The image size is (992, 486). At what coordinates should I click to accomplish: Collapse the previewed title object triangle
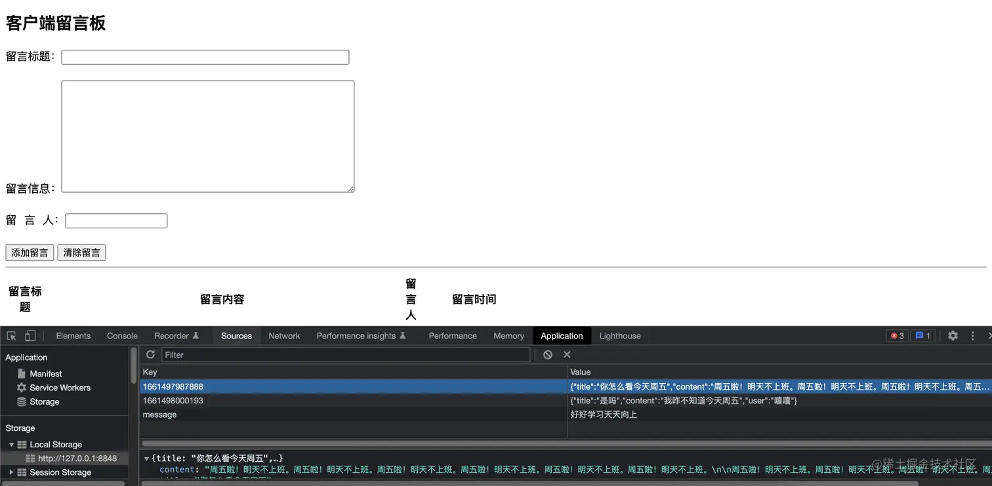pyautogui.click(x=146, y=458)
